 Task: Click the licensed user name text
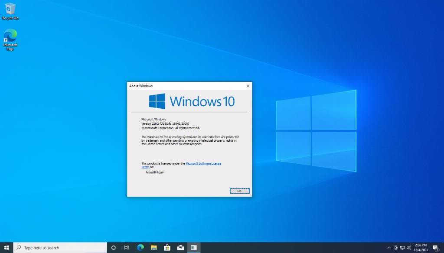click(155, 172)
